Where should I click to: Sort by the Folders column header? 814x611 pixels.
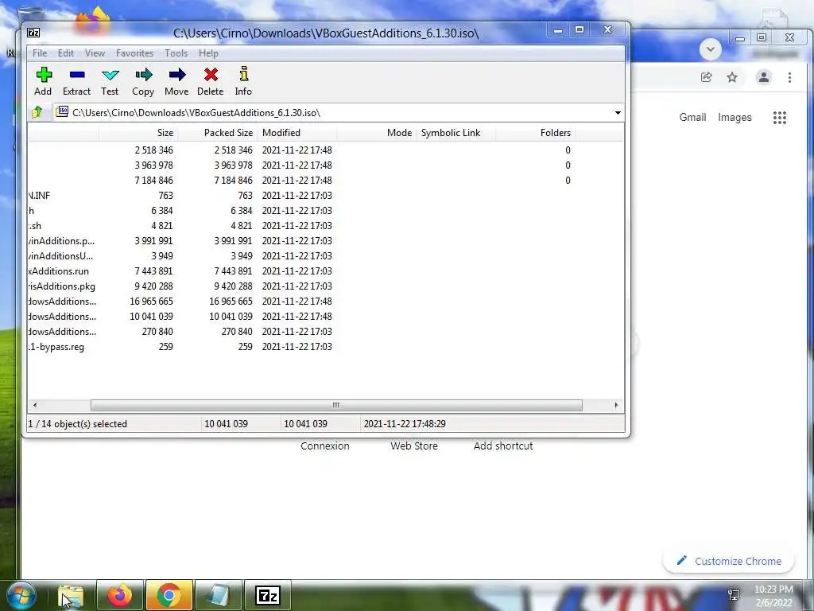[x=535, y=133]
